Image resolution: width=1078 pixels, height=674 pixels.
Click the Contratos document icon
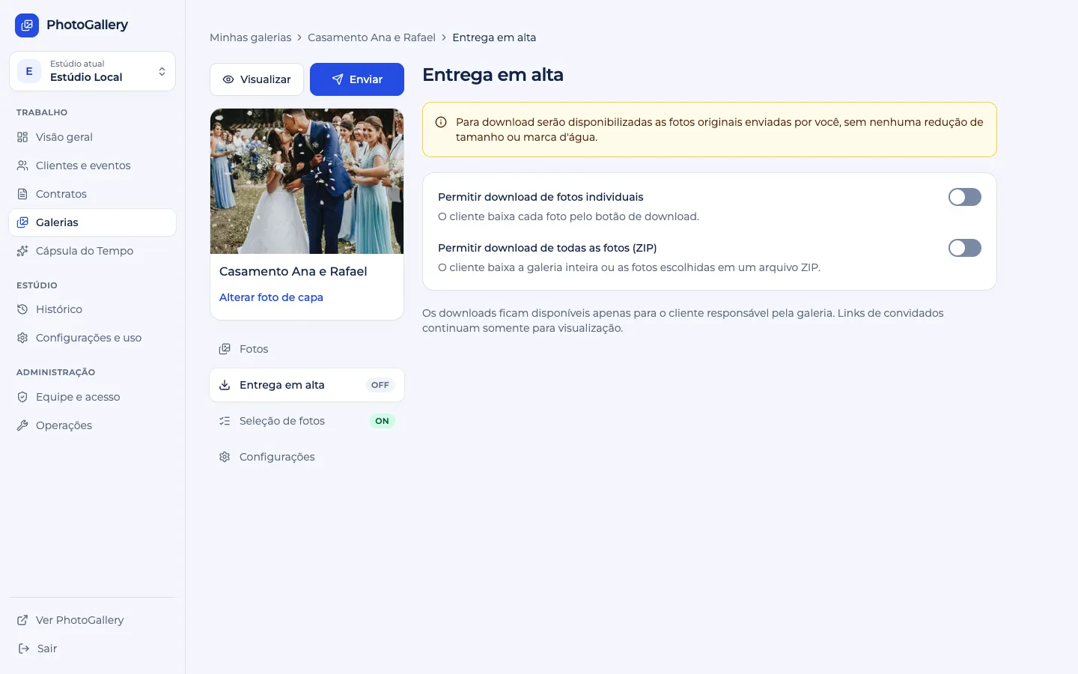22,194
